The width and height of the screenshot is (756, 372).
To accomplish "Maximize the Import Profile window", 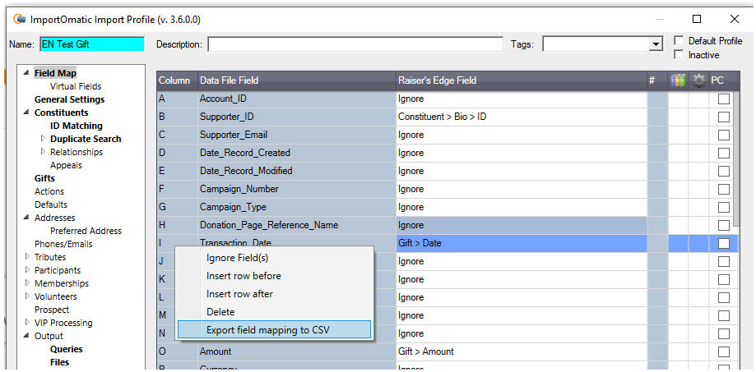I will [x=697, y=19].
